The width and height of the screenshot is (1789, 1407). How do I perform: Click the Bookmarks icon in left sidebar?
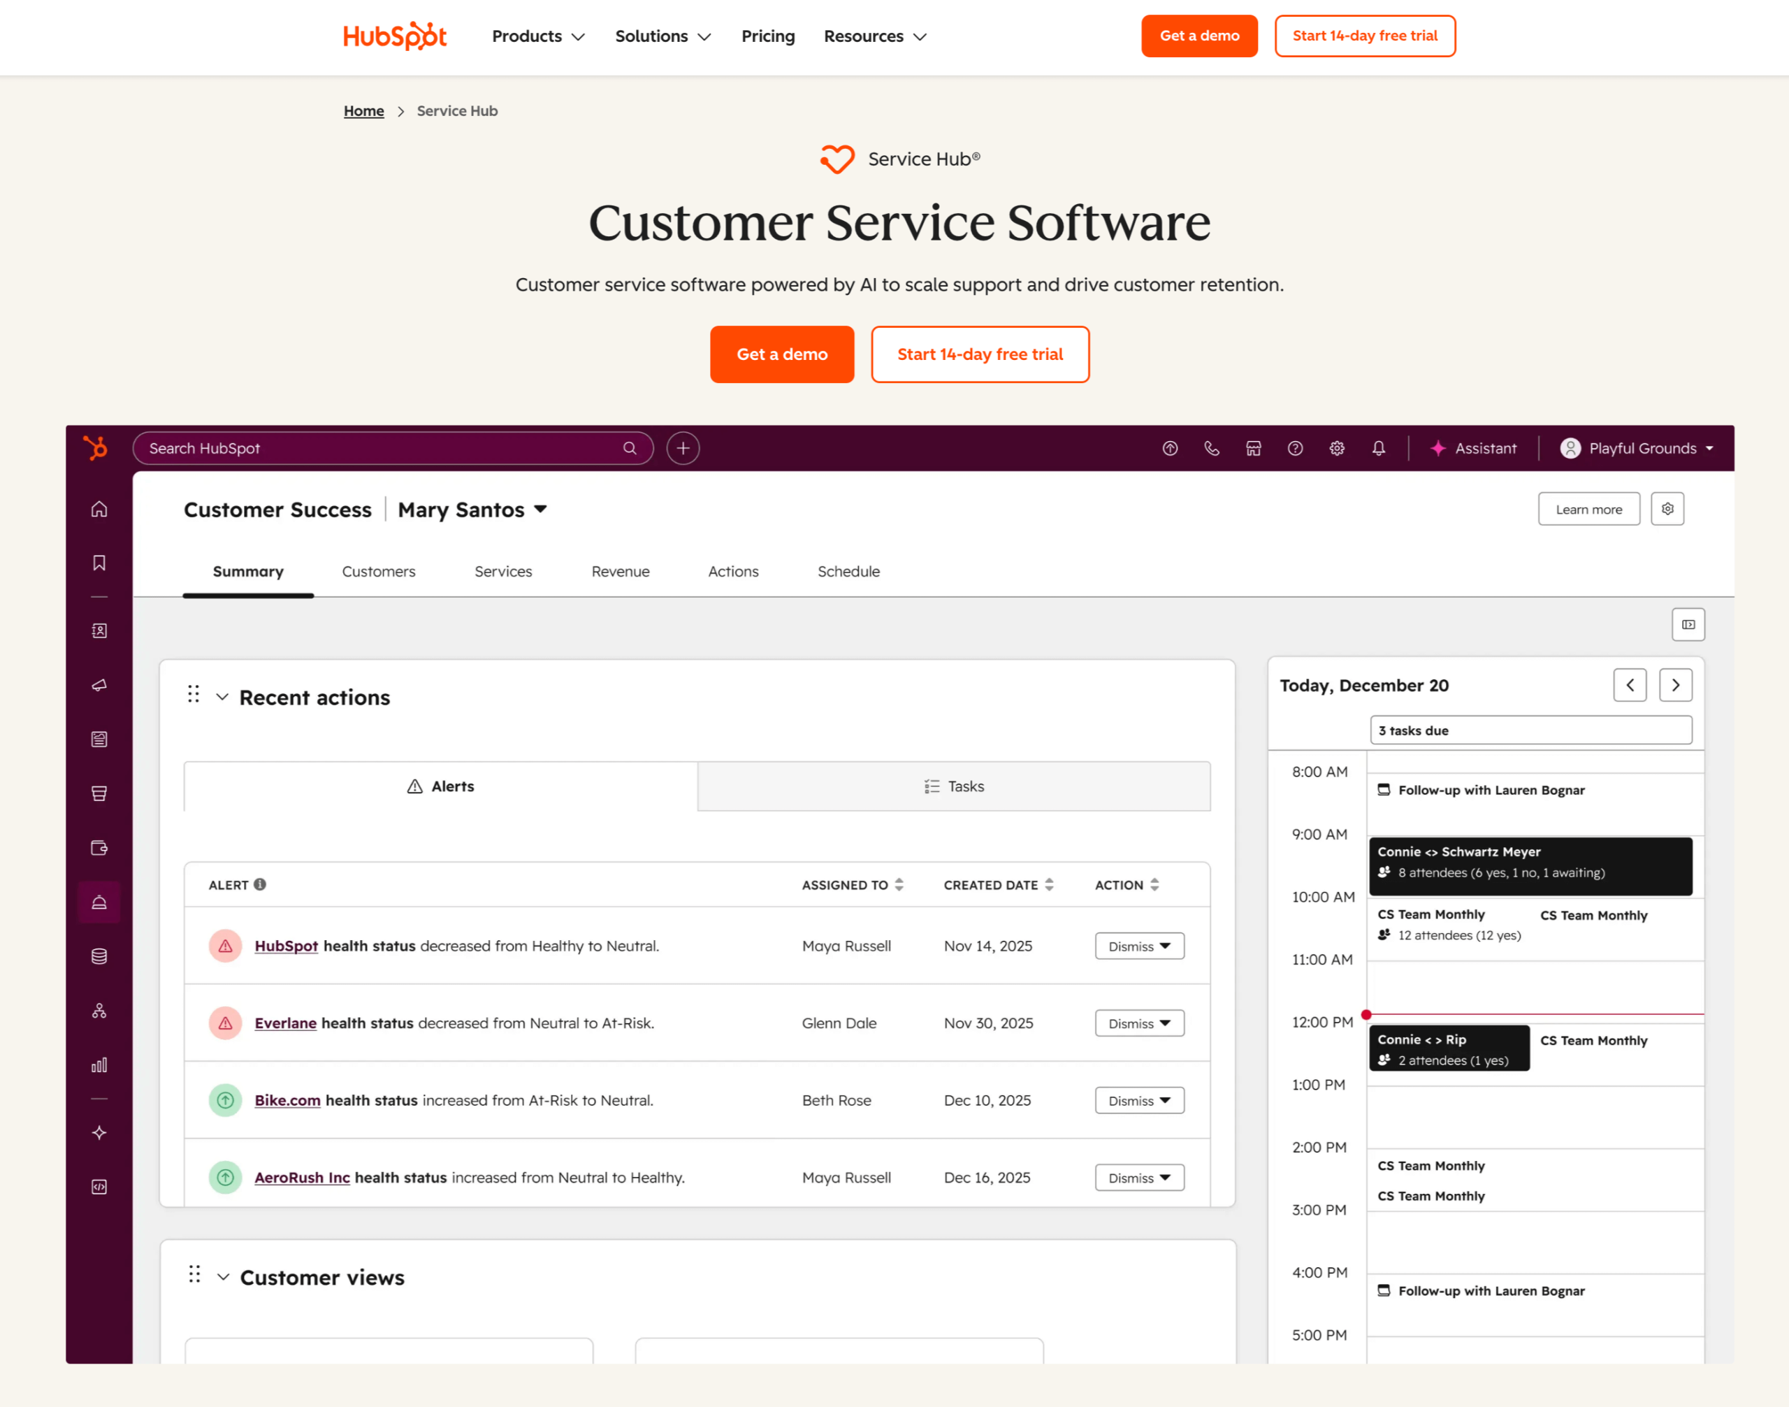pyautogui.click(x=99, y=563)
